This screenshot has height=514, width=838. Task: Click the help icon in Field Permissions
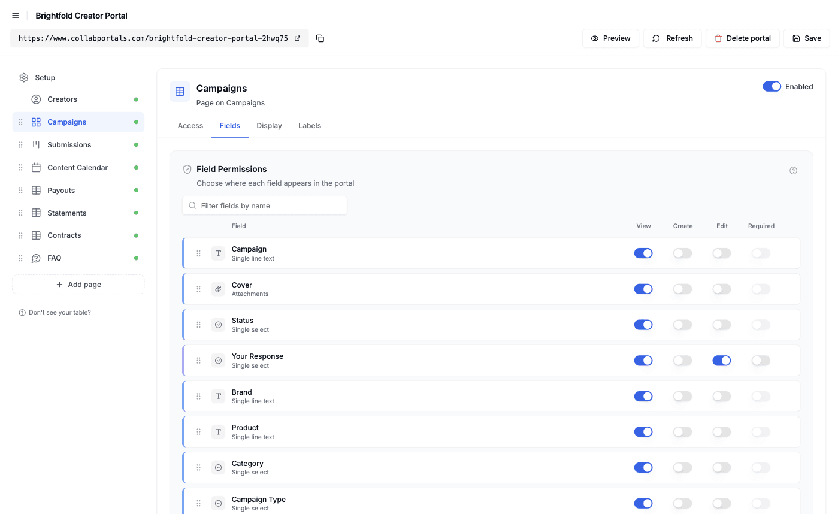pos(793,171)
